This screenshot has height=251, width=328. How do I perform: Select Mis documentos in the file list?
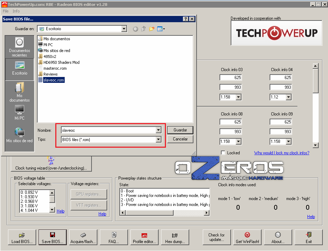coord(54,39)
